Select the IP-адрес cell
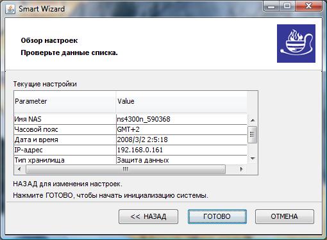 [65, 150]
